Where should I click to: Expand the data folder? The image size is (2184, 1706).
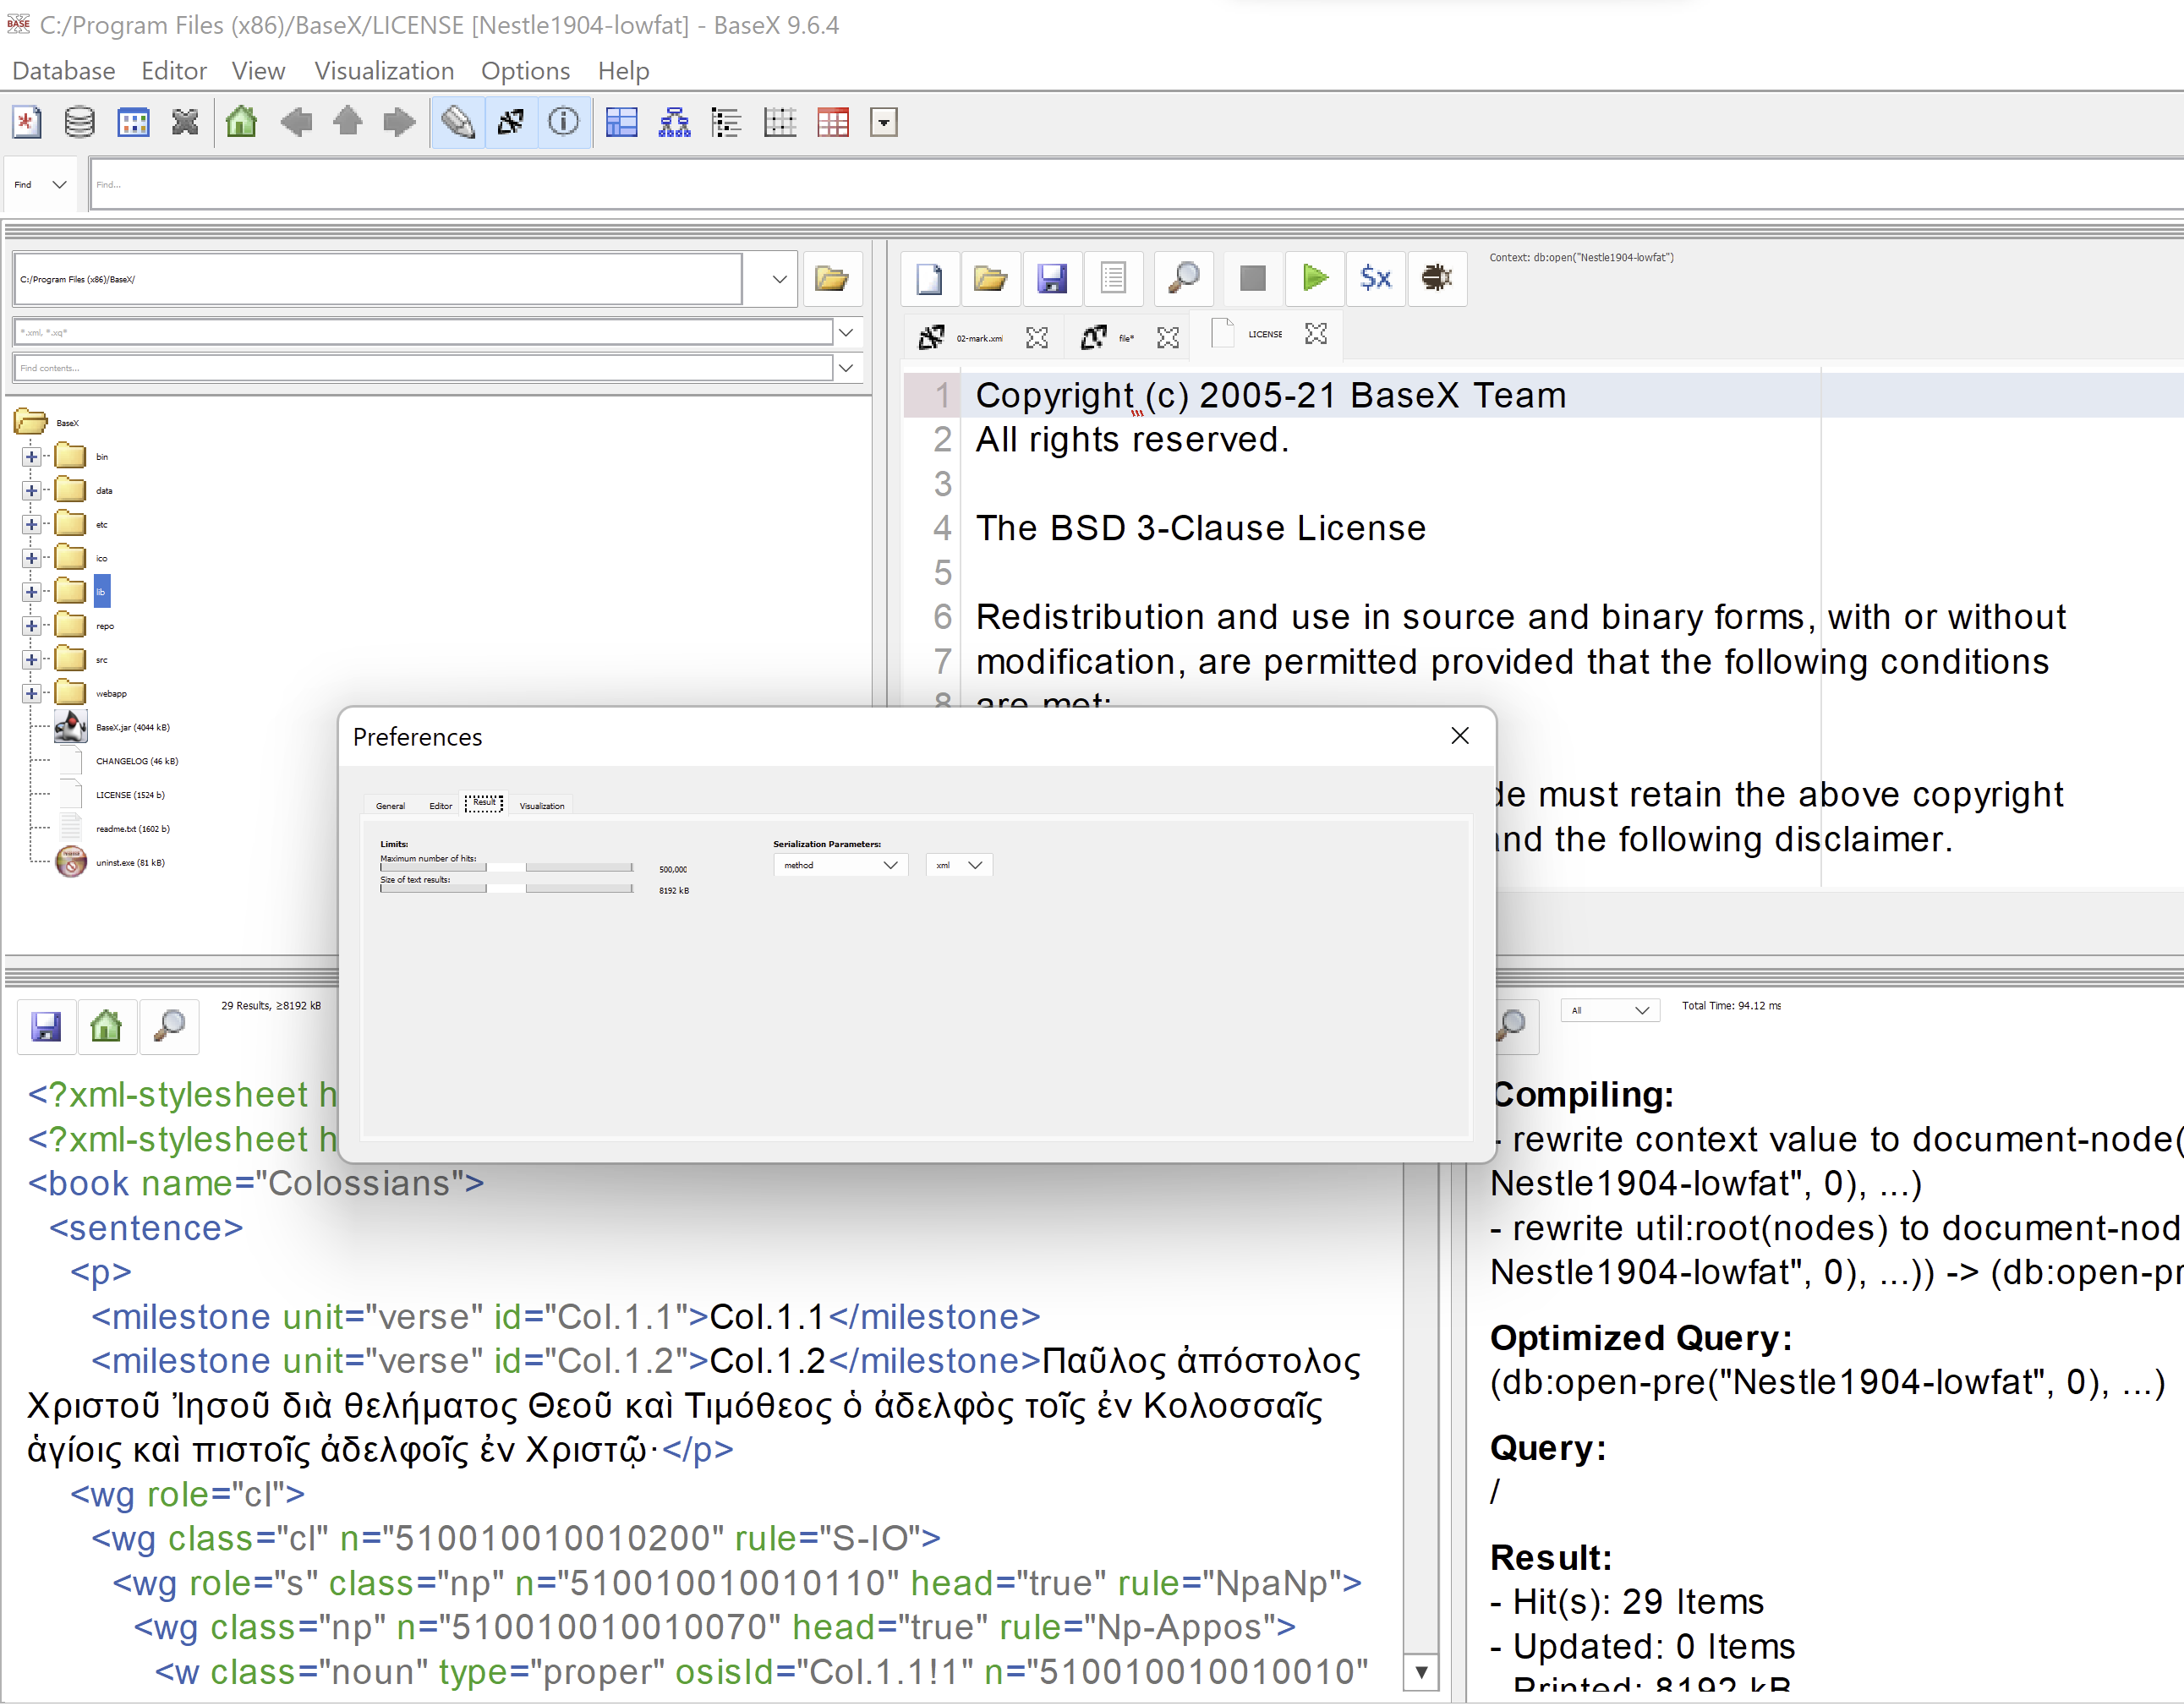[32, 491]
